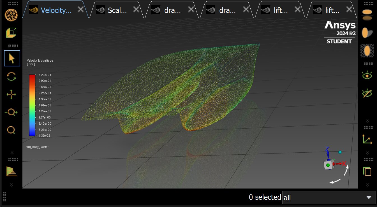Image resolution: width=377 pixels, height=207 pixels.
Task: Switch to the Scal... tab
Action: 117,10
